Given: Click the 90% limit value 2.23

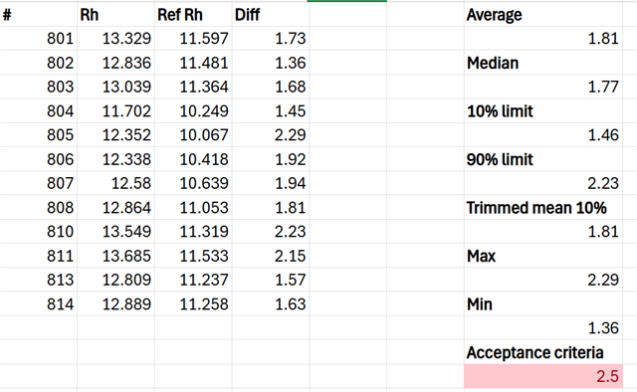Looking at the screenshot, I should [x=543, y=183].
